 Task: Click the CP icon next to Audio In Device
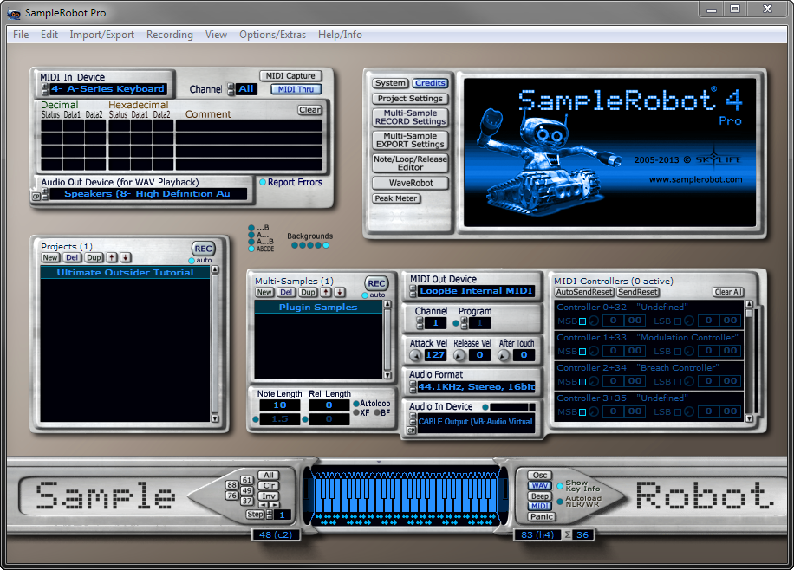click(x=411, y=431)
